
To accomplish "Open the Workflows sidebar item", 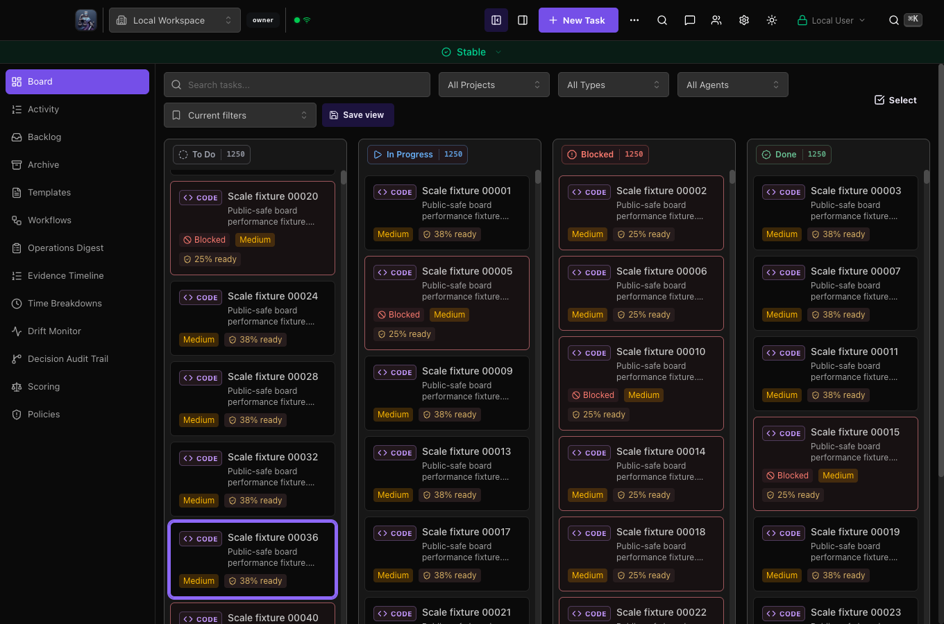I will click(x=77, y=220).
